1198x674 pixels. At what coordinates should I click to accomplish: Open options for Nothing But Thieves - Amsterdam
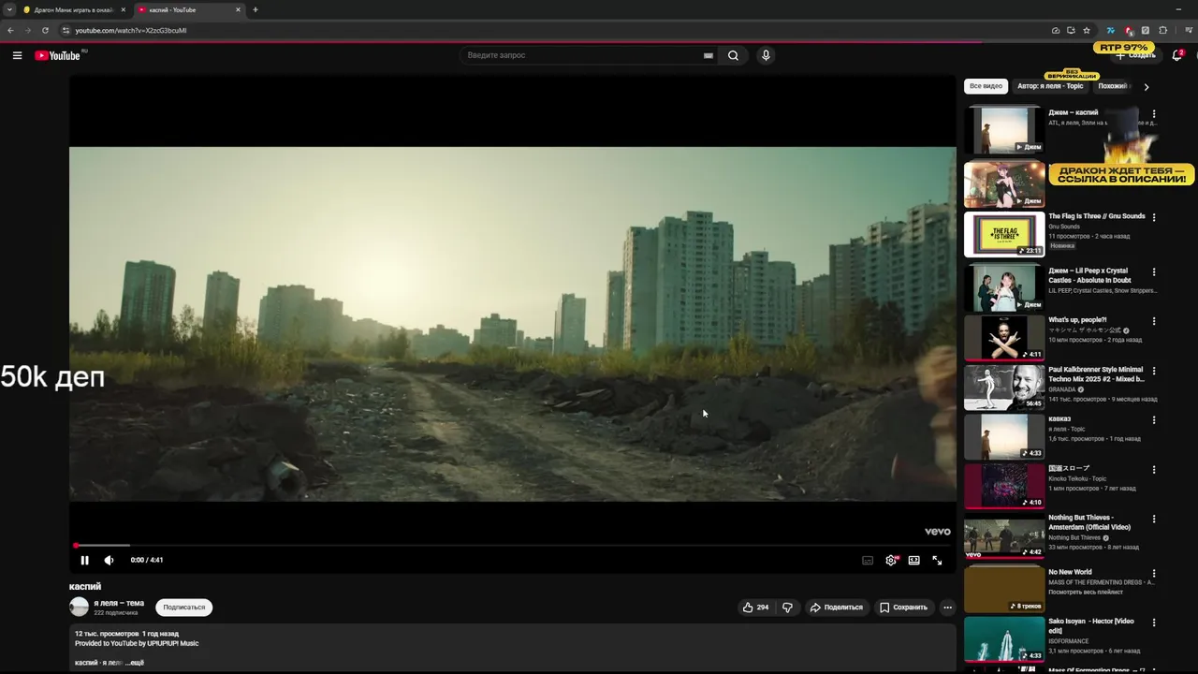pyautogui.click(x=1154, y=519)
